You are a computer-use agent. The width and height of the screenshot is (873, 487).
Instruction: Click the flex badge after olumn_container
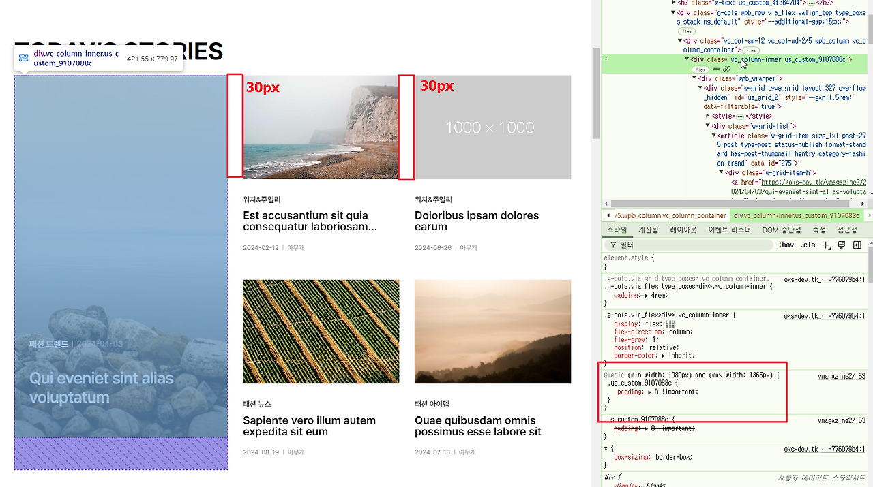click(751, 50)
